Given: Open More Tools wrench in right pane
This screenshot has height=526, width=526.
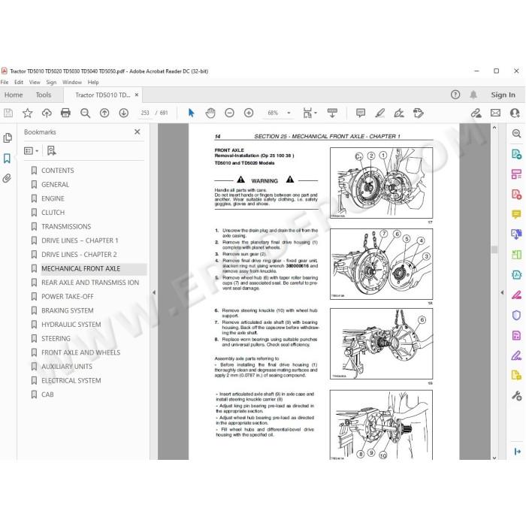Looking at the screenshot, I should pos(516,396).
